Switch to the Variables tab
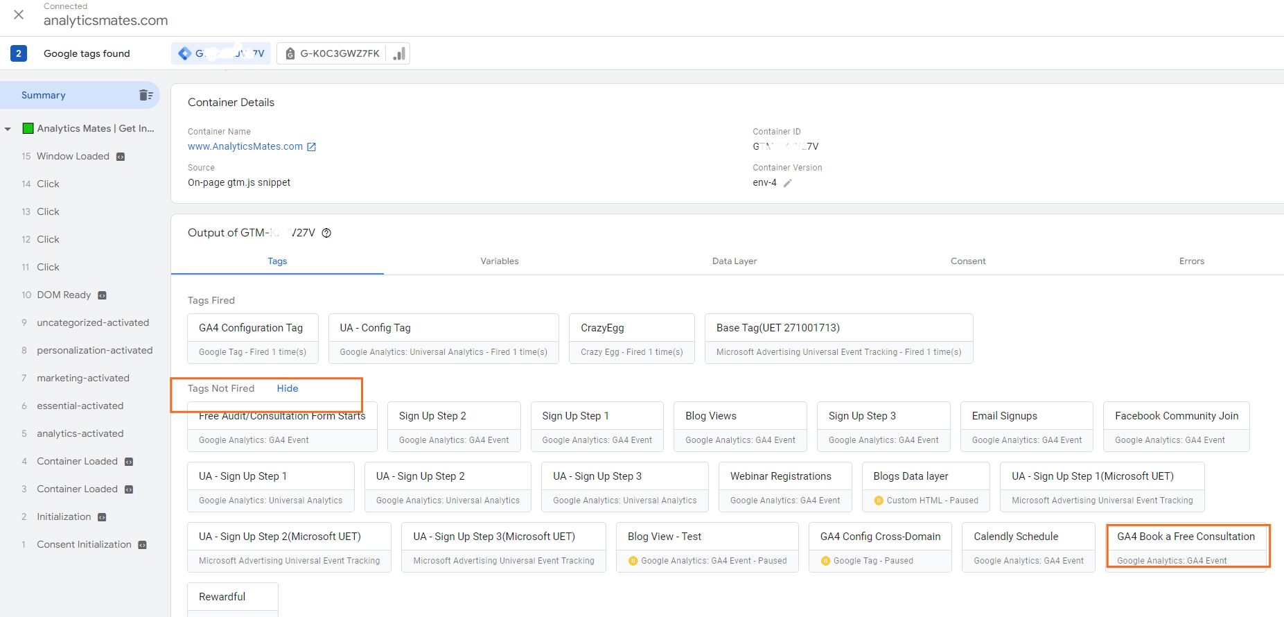 tap(500, 261)
